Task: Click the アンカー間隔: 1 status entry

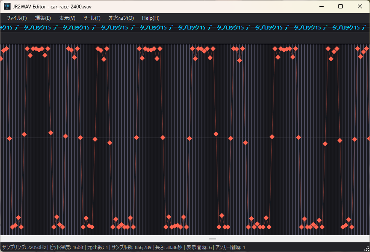Action: pos(230,247)
